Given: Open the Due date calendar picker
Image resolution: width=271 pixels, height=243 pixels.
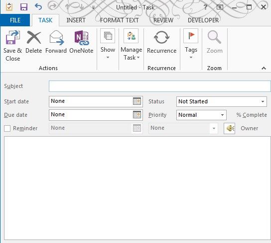Looking at the screenshot, I should pyautogui.click(x=137, y=115).
